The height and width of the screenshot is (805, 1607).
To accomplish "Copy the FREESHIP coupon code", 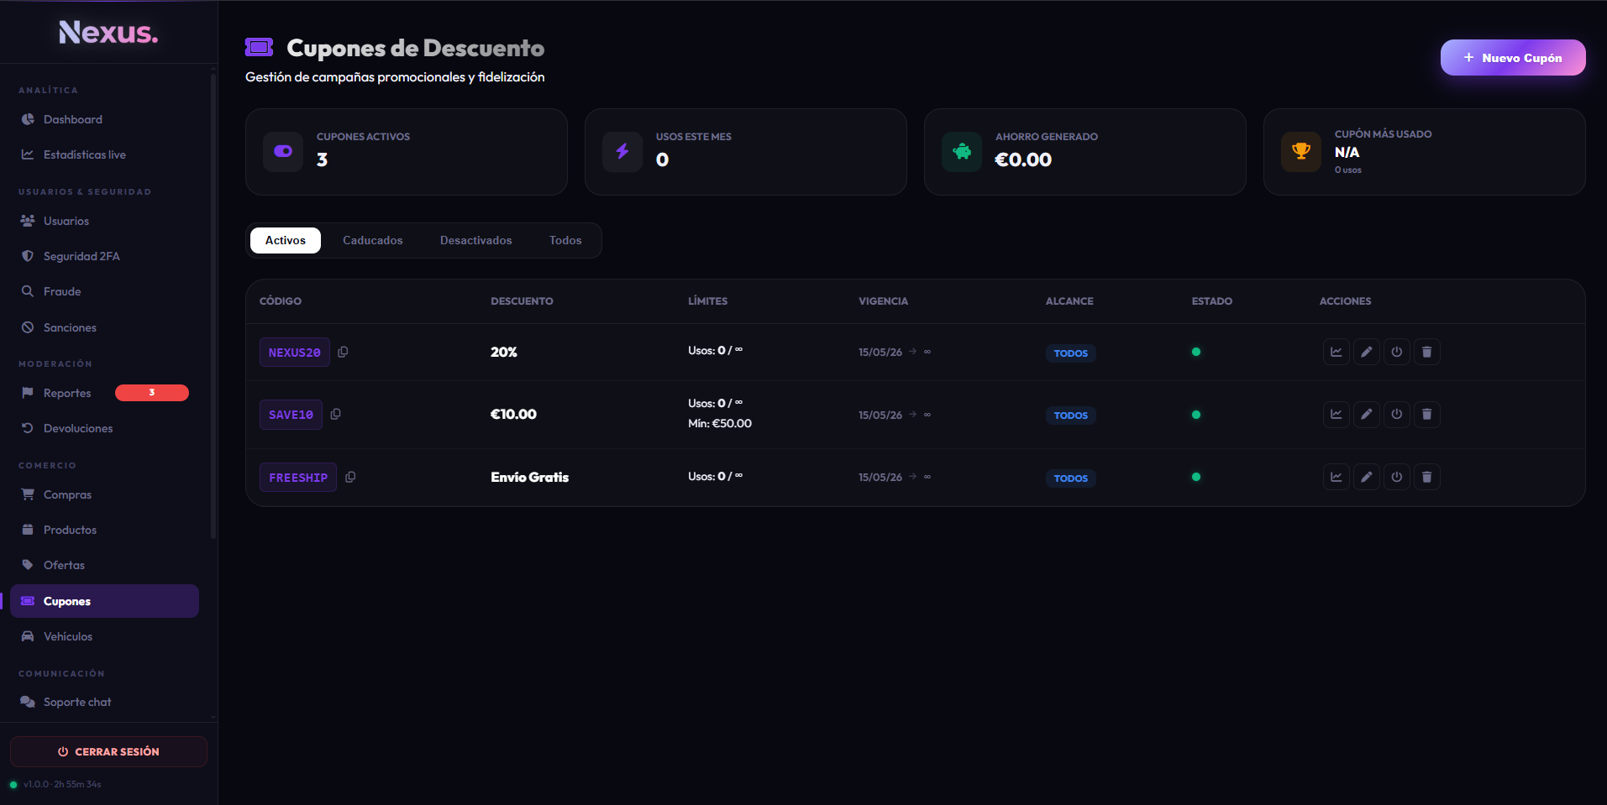I will (x=350, y=477).
